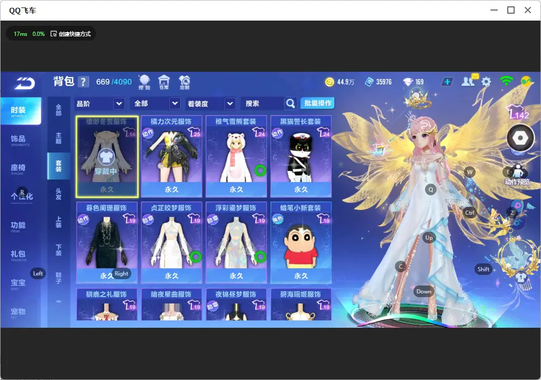Select the 橘力次元服饰 outfit card
The height and width of the screenshot is (380, 541).
point(171,157)
